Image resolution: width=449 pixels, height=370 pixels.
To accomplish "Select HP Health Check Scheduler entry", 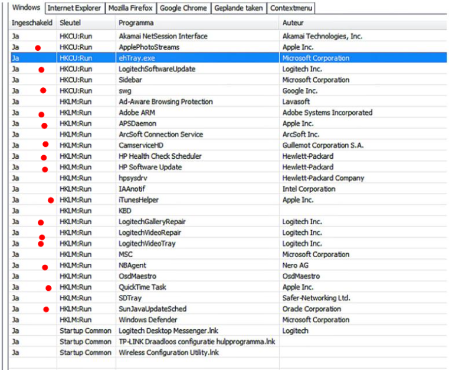I will tap(229, 156).
